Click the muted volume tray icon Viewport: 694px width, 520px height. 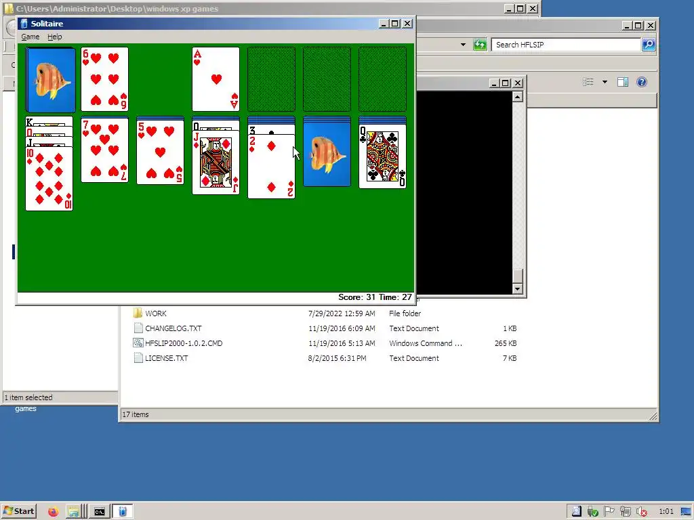(x=641, y=512)
